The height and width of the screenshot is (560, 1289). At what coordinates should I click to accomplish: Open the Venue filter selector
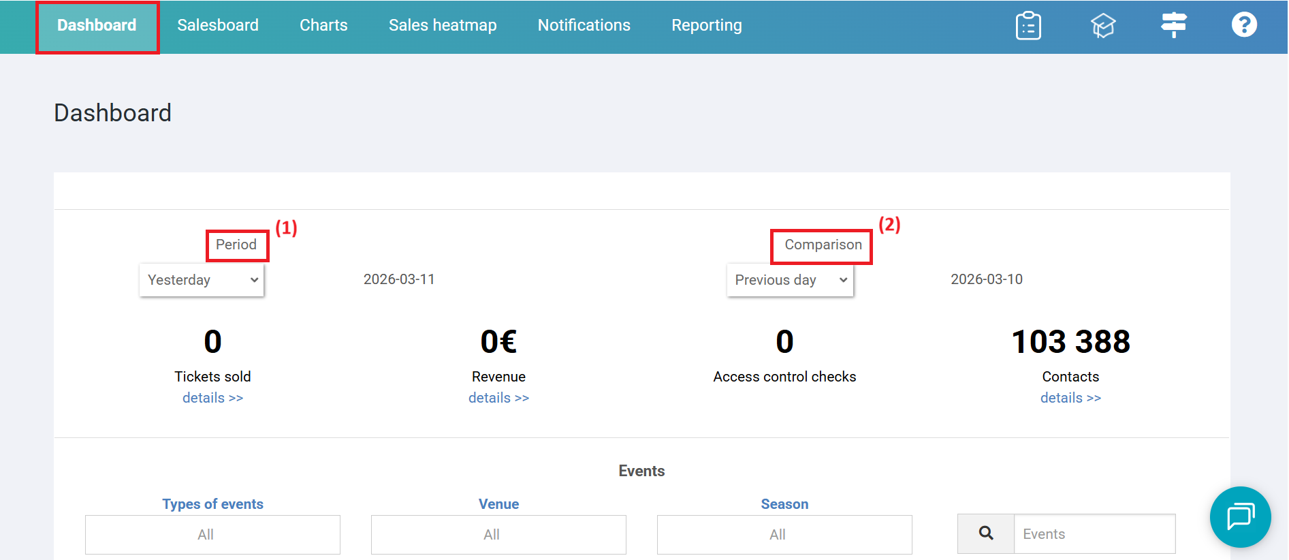click(498, 535)
